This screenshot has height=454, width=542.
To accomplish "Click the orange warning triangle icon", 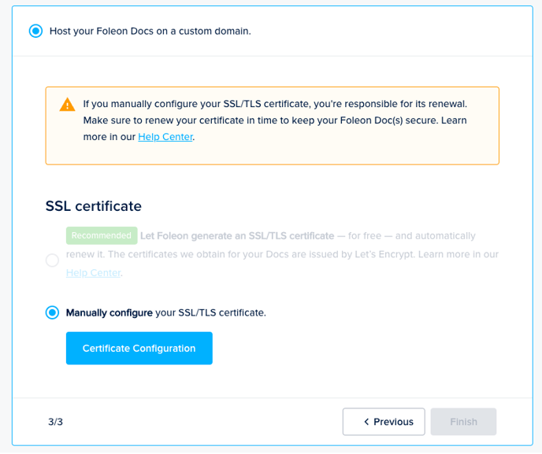I will pyautogui.click(x=68, y=105).
